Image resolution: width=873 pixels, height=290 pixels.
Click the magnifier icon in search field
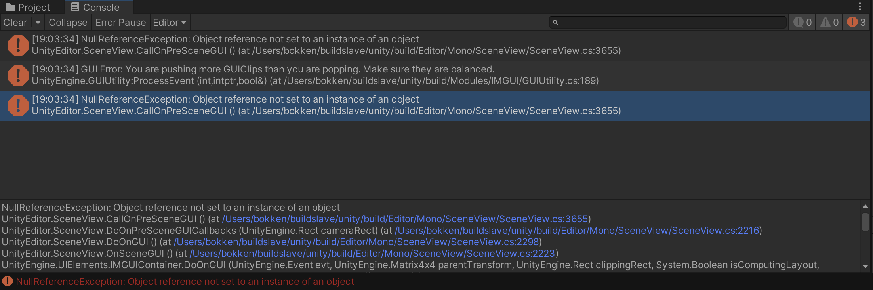click(555, 23)
